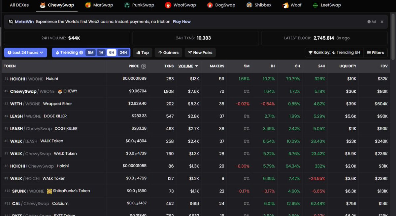Click the WETH price $2,629.40
This screenshot has height=216, width=396.
pos(137,104)
